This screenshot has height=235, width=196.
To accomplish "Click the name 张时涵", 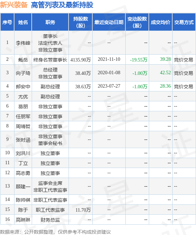I will (x=23, y=140).
